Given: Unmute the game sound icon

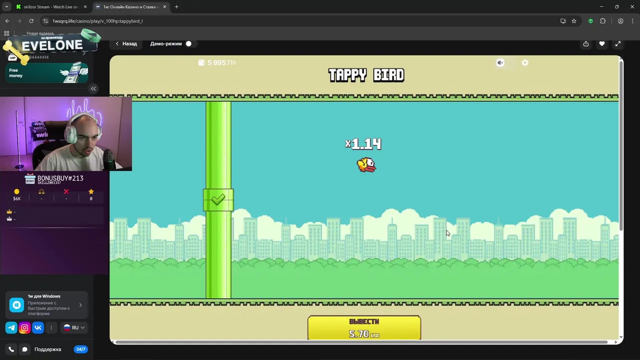Looking at the screenshot, I should pos(500,62).
